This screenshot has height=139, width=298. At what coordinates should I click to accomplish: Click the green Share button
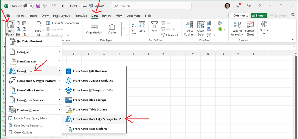pyautogui.click(x=259, y=16)
